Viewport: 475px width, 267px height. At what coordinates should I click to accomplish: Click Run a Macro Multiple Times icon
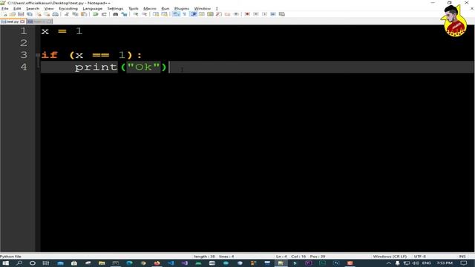[273, 14]
